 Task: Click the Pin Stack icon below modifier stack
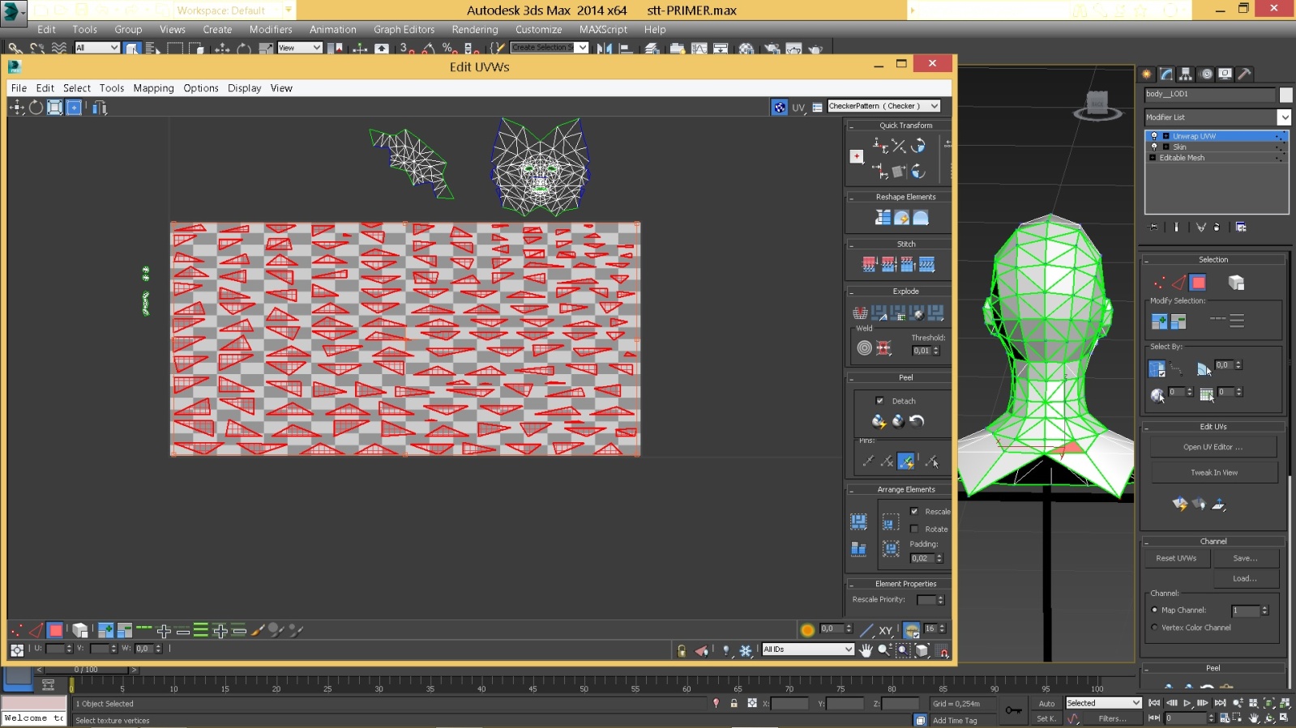[1154, 227]
